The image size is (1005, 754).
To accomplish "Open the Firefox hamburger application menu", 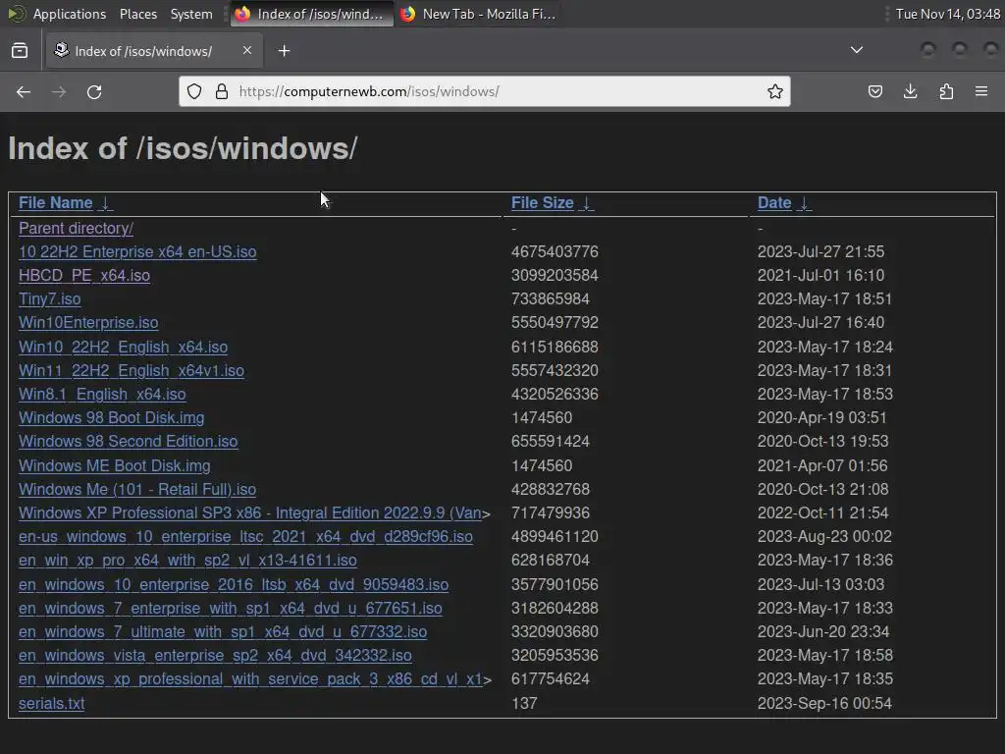I will (x=981, y=91).
